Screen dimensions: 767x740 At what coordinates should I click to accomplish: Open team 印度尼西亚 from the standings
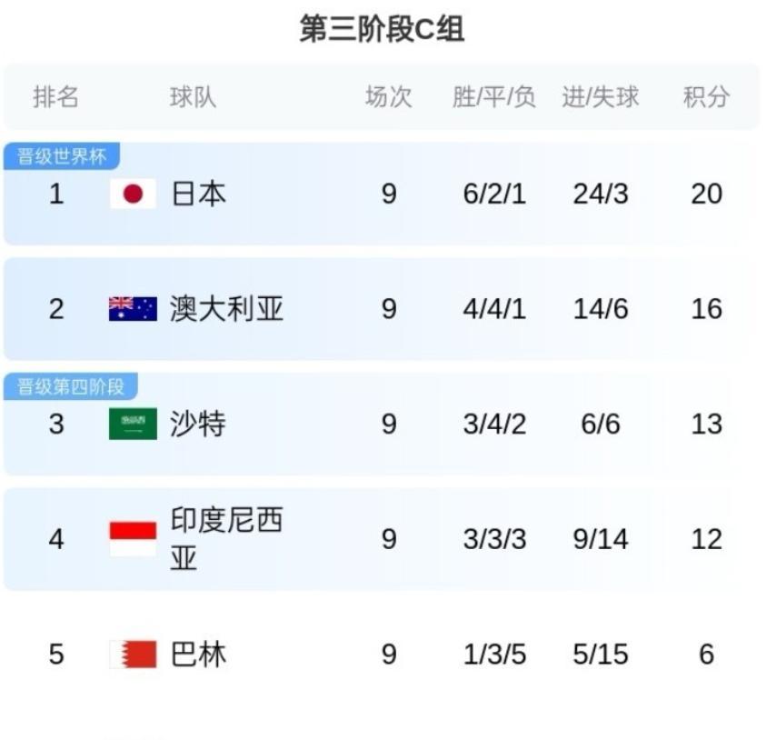pos(226,539)
